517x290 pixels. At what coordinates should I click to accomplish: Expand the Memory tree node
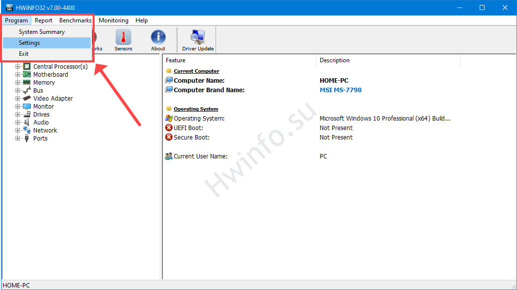coord(18,83)
